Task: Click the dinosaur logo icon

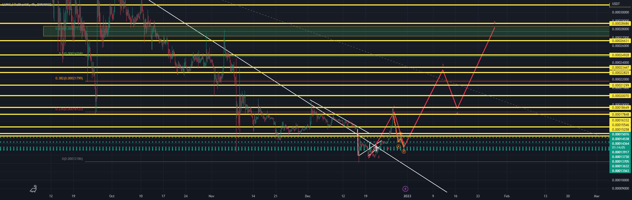Action: tap(33, 189)
